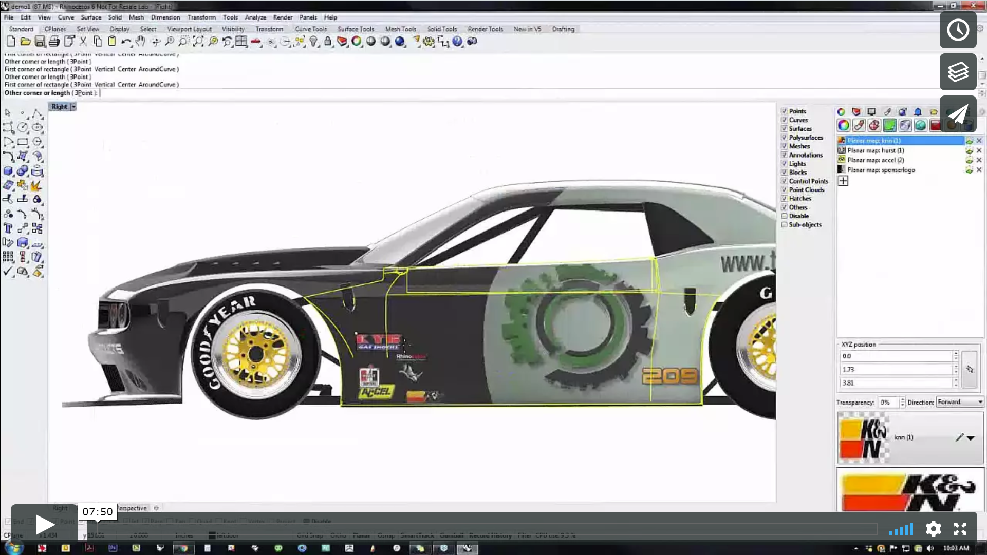Toggle the Meshes filter checkbox
The image size is (987, 555).
785,146
